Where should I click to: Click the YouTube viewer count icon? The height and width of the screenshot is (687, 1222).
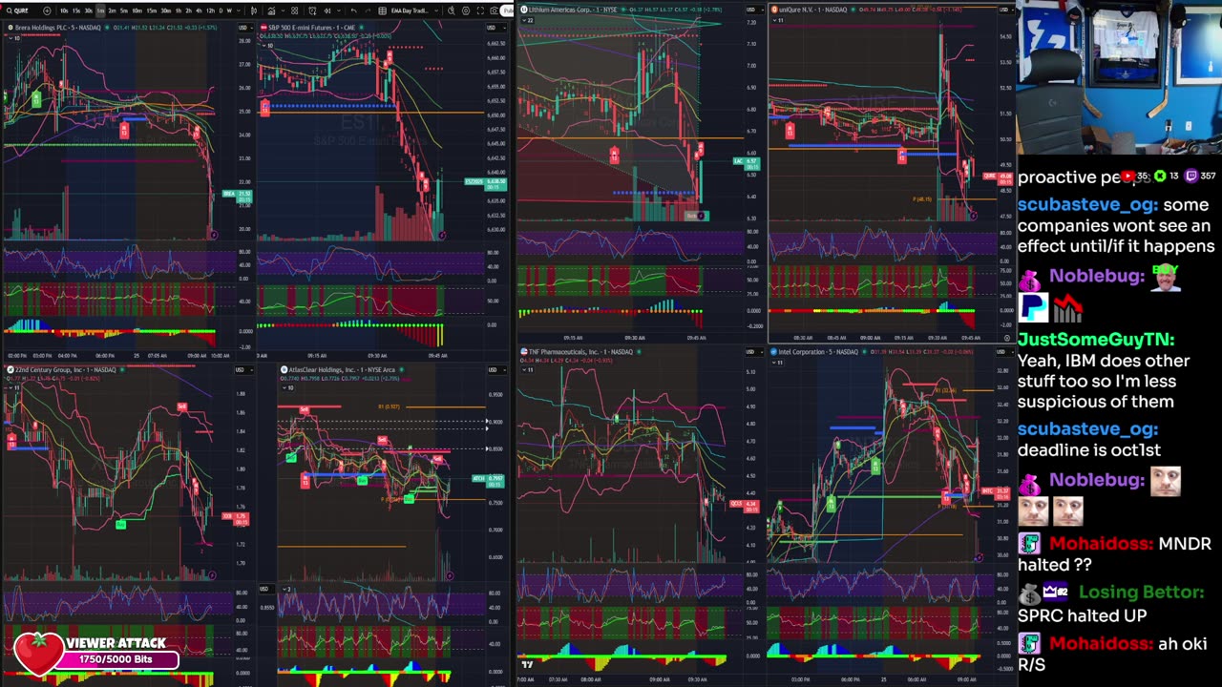(x=1128, y=177)
